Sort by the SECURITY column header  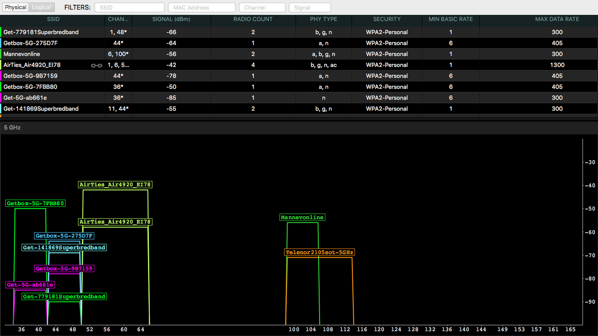coord(387,19)
